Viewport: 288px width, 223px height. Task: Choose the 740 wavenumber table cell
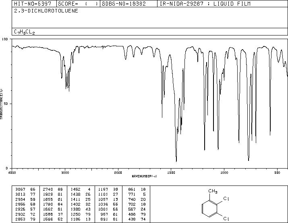pos(132,200)
